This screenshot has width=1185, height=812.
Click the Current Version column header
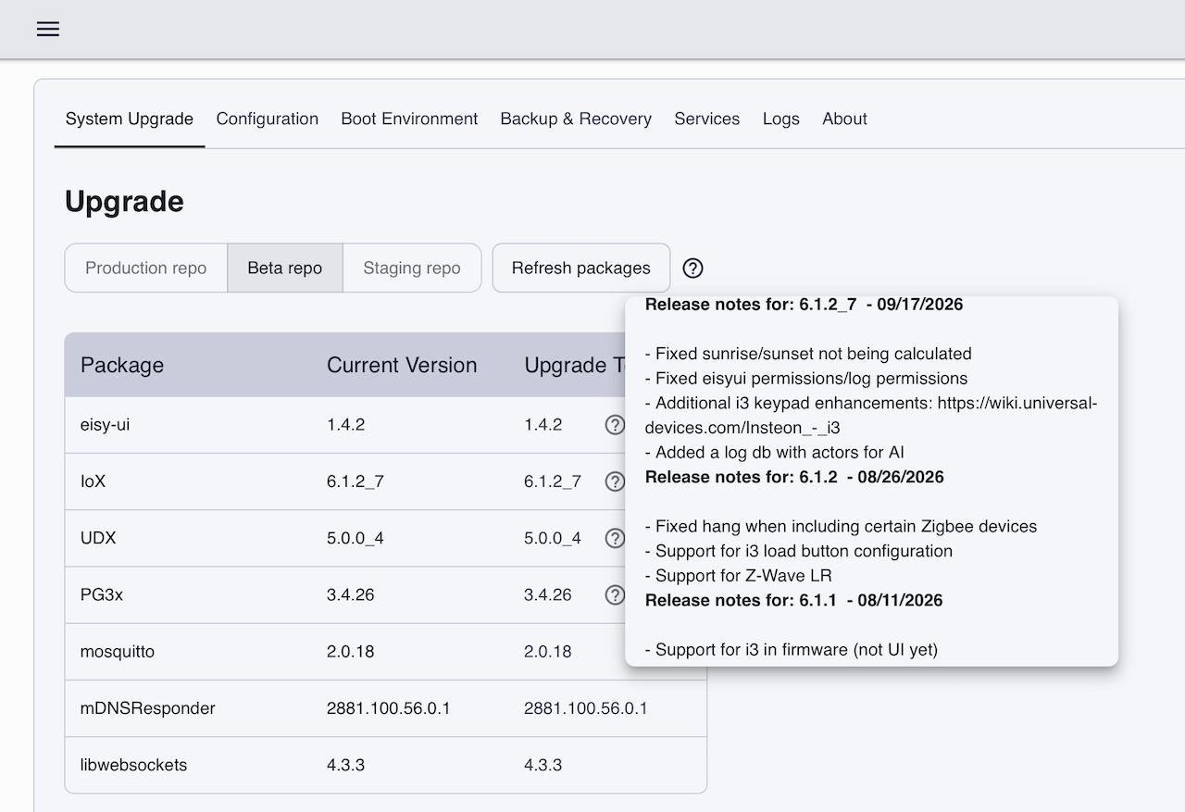(402, 365)
